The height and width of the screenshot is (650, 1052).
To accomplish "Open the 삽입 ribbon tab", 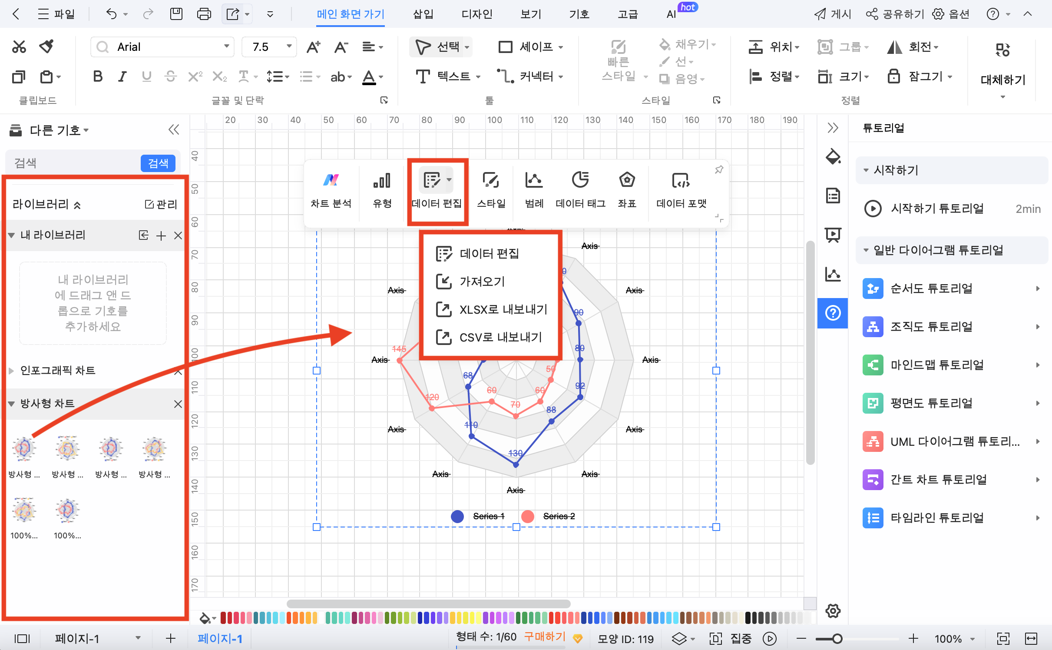I will (423, 14).
